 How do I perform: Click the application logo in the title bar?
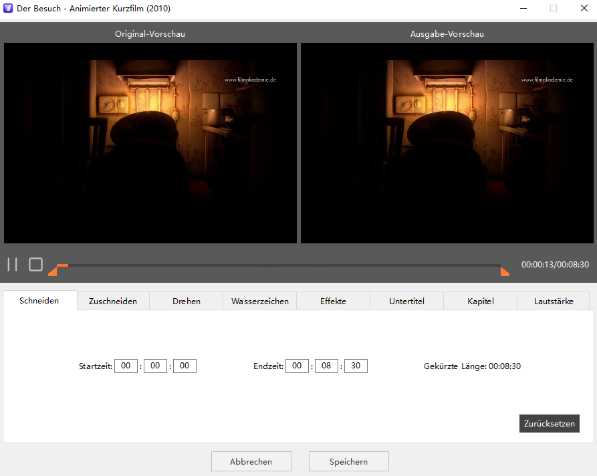tap(9, 9)
